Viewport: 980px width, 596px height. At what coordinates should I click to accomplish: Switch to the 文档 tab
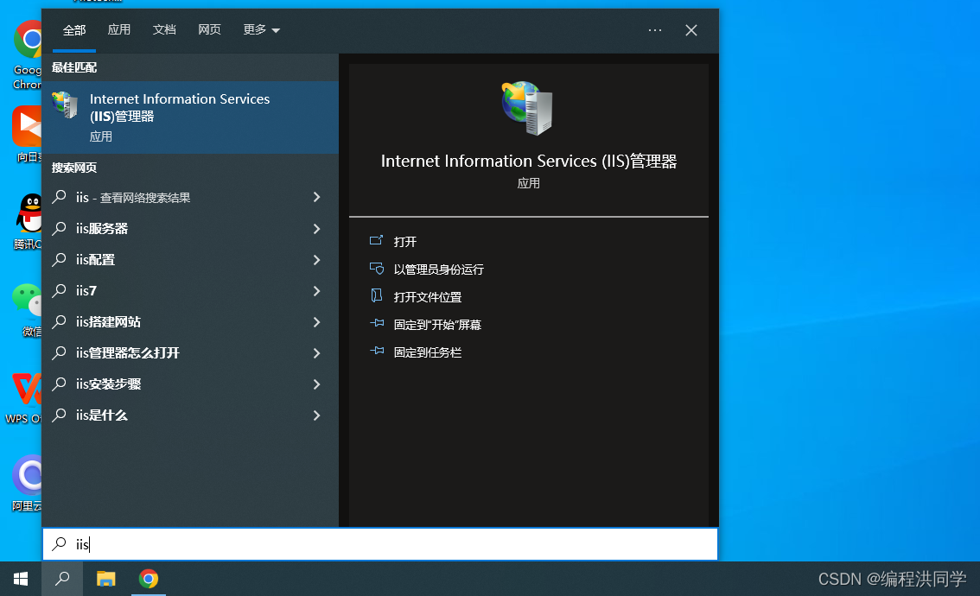[x=164, y=30]
